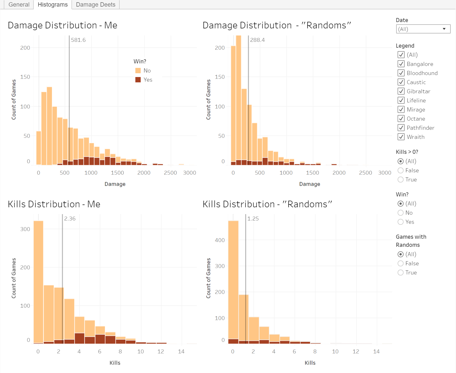Open the Damage Deets tab
This screenshot has height=373, width=456.
[x=96, y=5]
